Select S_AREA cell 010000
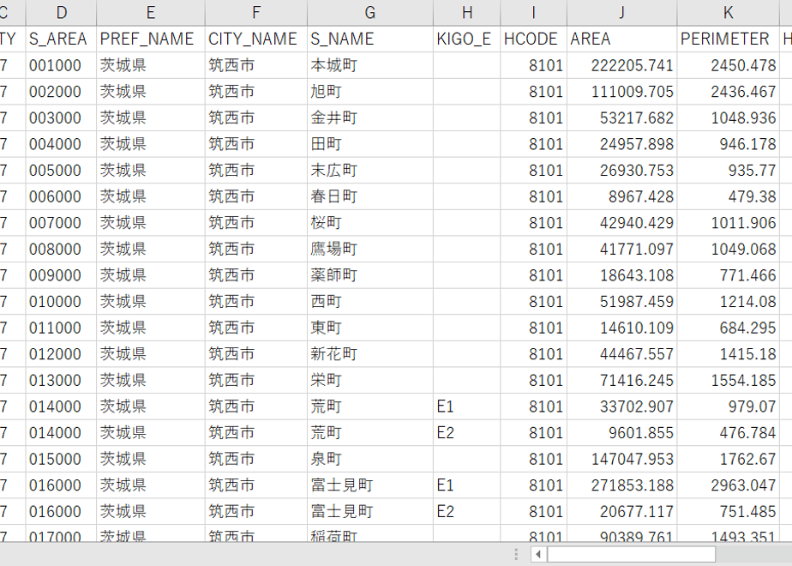 (x=61, y=302)
